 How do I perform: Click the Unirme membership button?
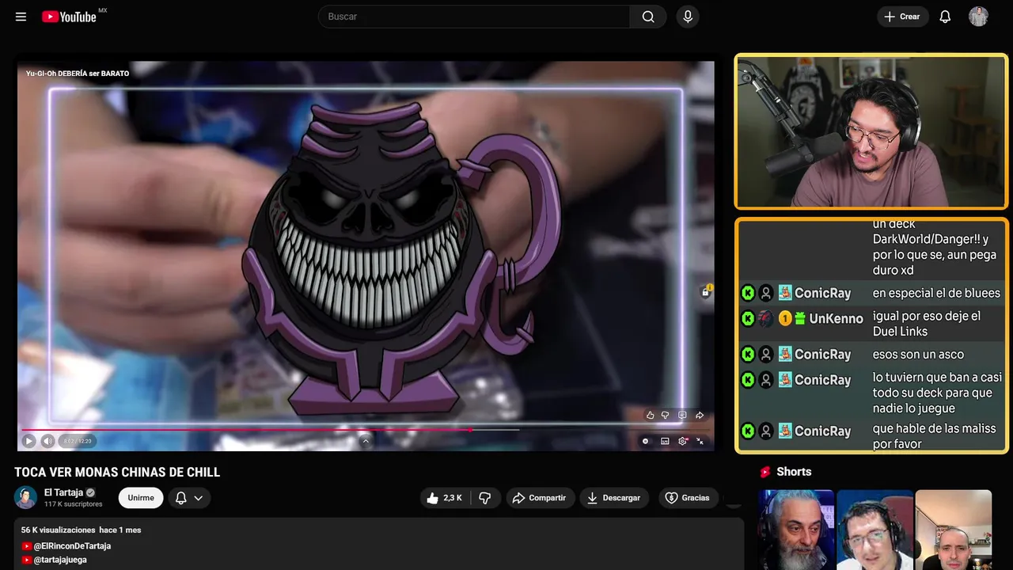[x=141, y=498]
